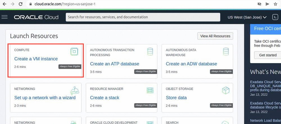Click the crossed-out eye icon in the address bar
This screenshot has width=281, height=124.
click(x=259, y=4)
